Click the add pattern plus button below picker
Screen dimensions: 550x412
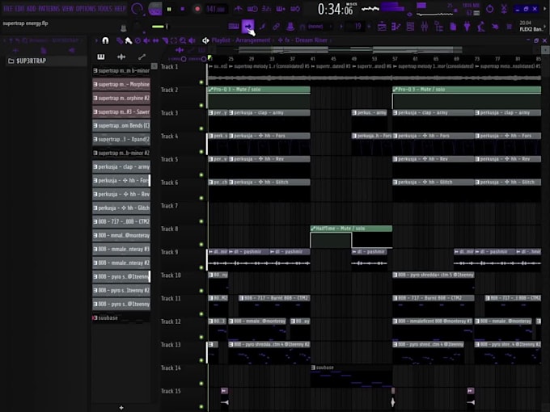click(x=121, y=407)
